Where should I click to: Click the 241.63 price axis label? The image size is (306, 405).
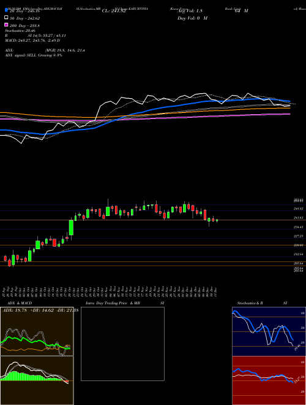tap(298, 218)
